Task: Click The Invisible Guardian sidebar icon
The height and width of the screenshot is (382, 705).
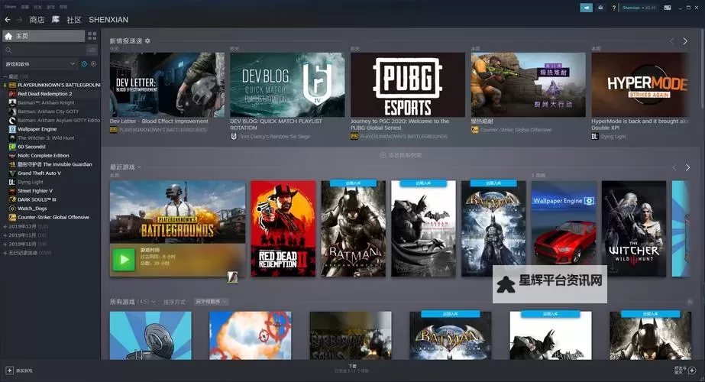Action: tap(12, 164)
